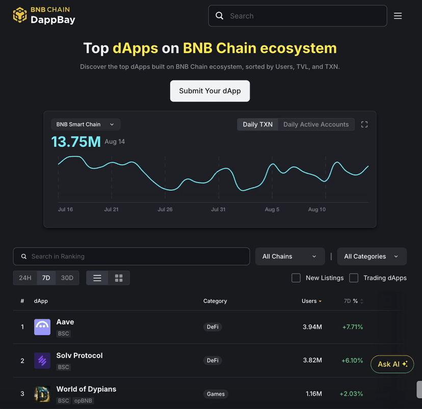The image size is (422, 409).
Task: Open the hamburger menu icon
Action: (398, 16)
